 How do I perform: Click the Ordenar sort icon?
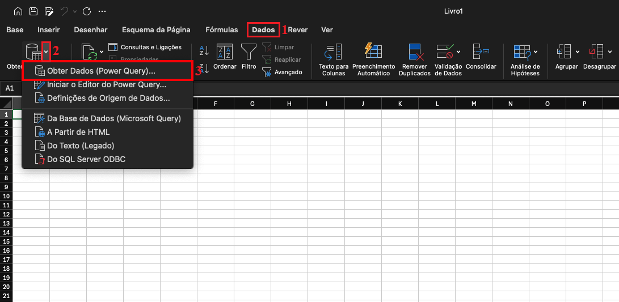tap(225, 52)
